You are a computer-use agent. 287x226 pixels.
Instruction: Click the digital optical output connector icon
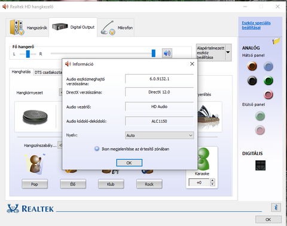point(260,165)
